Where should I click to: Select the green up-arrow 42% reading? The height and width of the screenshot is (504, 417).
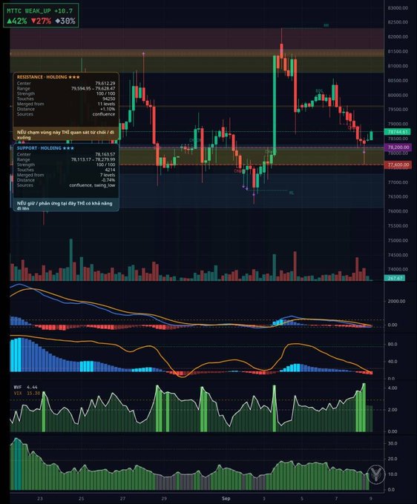coord(17,21)
